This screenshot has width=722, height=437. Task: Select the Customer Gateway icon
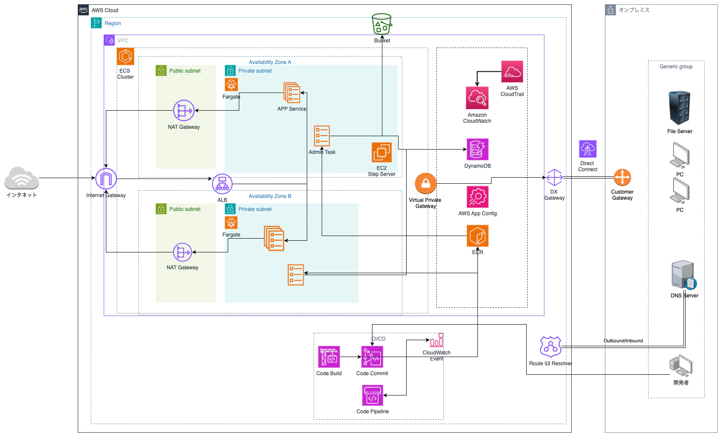622,178
